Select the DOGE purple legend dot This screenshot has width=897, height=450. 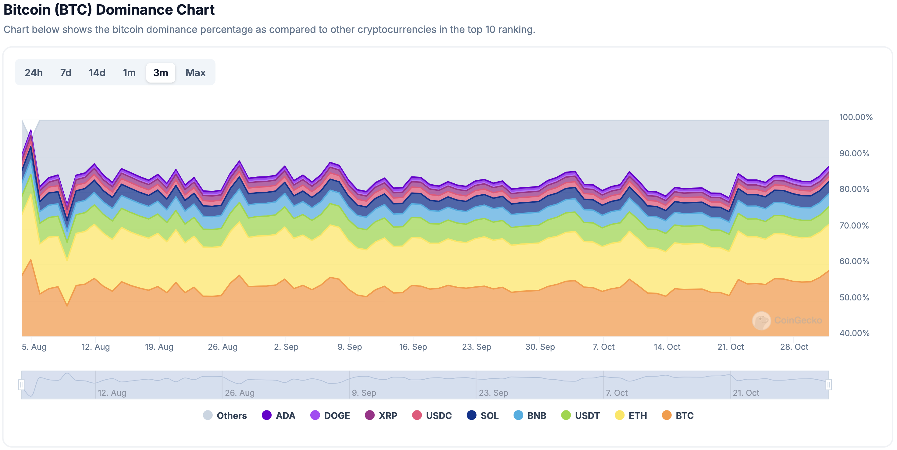[x=315, y=415]
